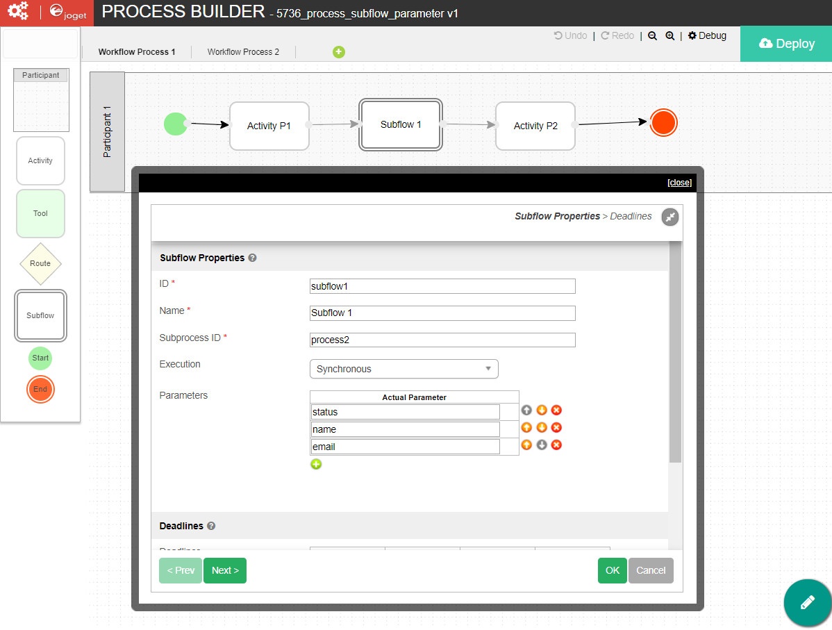The width and height of the screenshot is (832, 630).
Task: Click the zoom in magnifier icon
Action: click(x=670, y=36)
